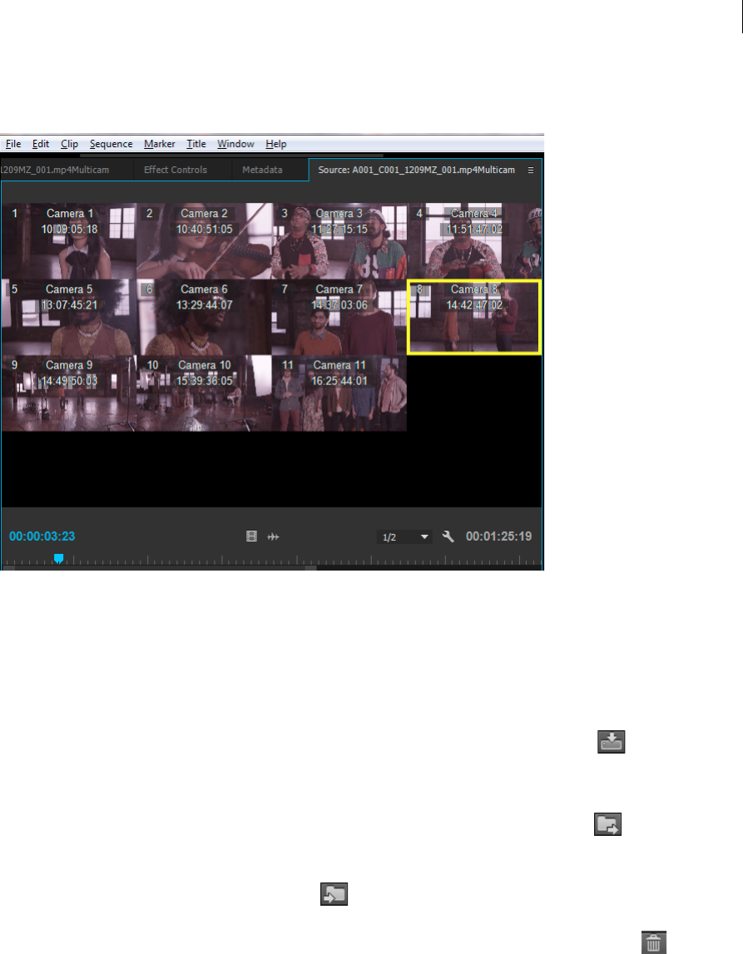Select the Camera 2 angle
Screen dimensions: 743x954
204,241
